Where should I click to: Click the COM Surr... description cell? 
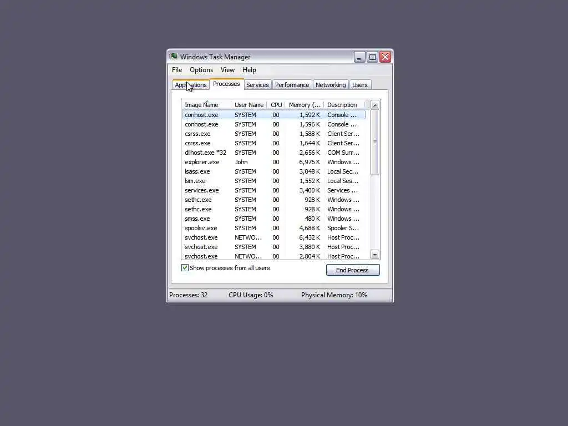343,153
